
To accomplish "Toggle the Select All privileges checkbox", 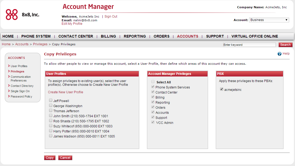I will click(153, 82).
